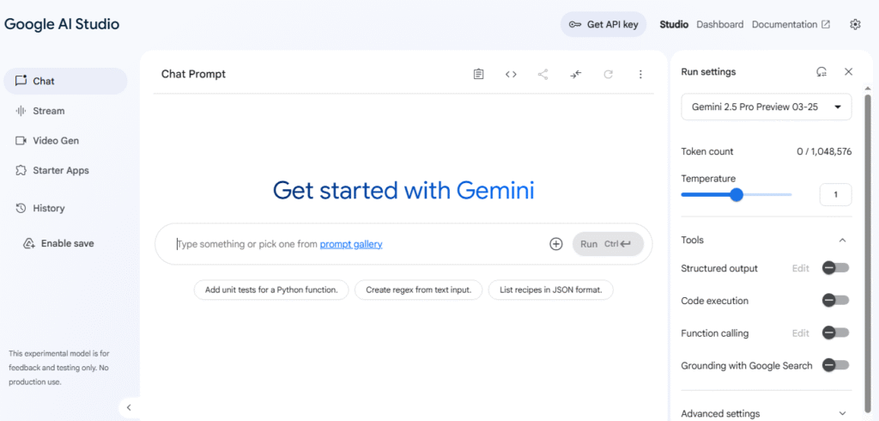Collapse the left sidebar with the chevron
The height and width of the screenshot is (421, 879).
129,407
